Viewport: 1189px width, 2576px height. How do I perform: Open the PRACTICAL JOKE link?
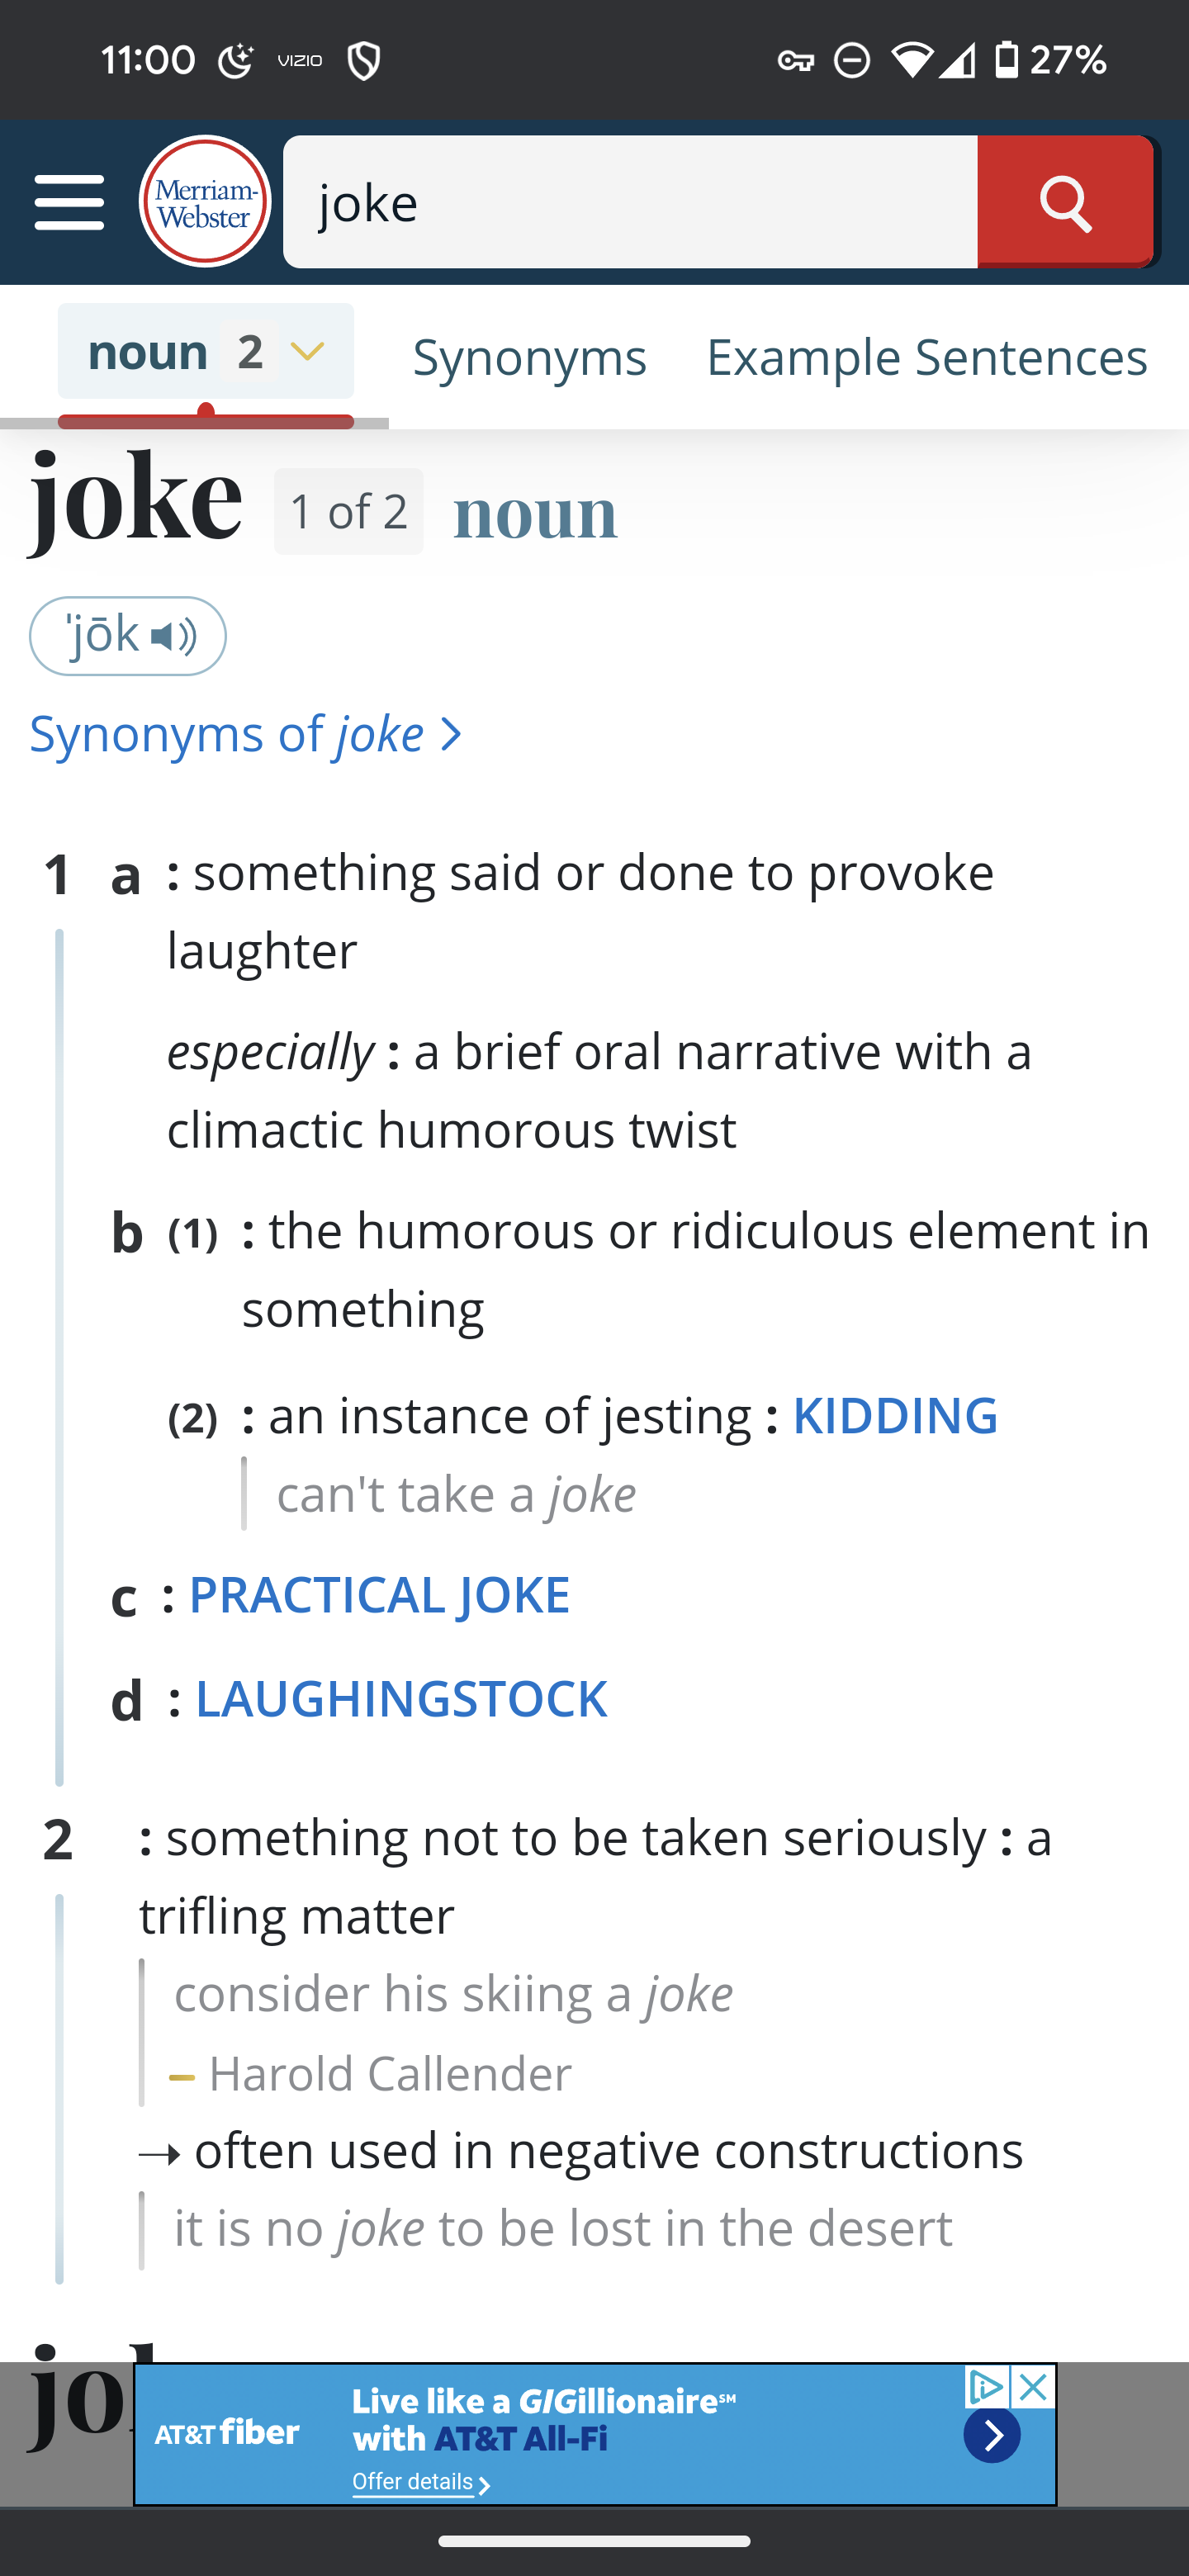click(x=379, y=1594)
